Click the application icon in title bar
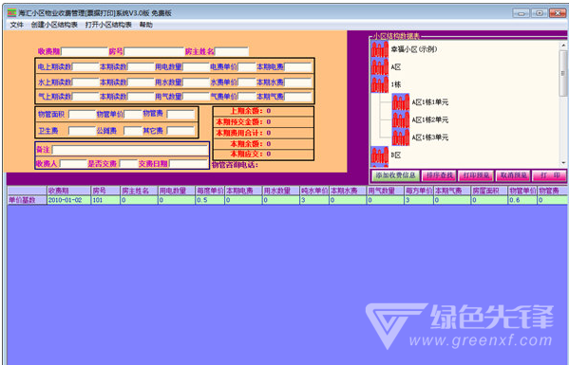The image size is (569, 365). tap(11, 13)
